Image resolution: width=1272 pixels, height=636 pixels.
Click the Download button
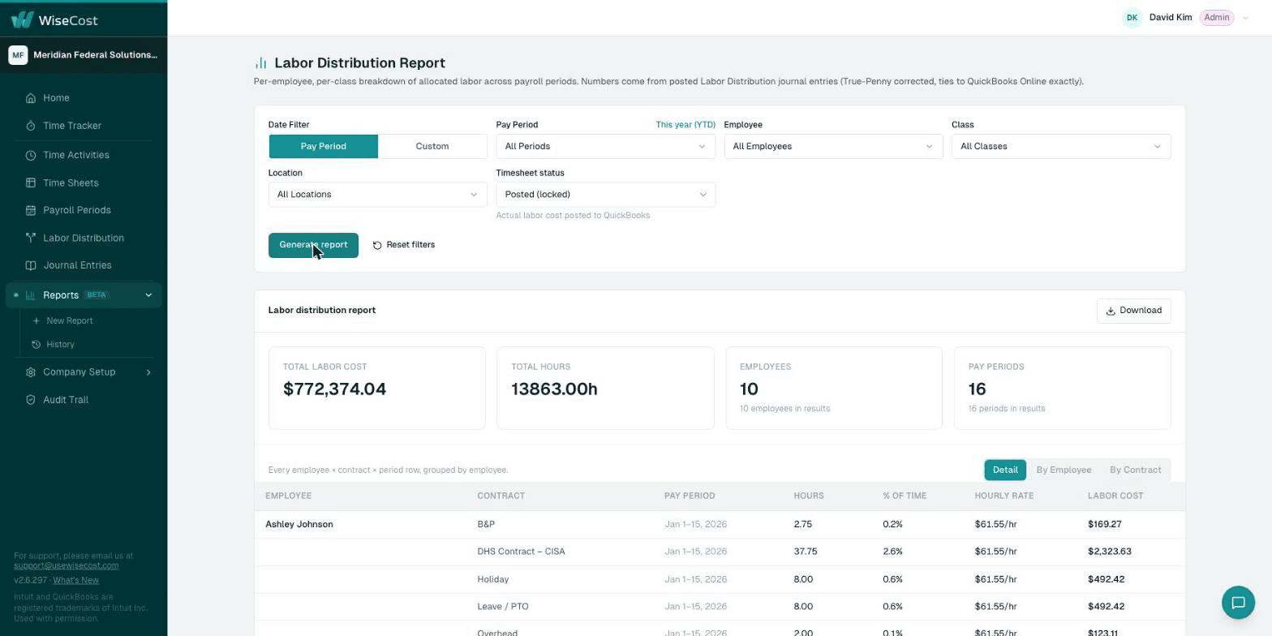tap(1133, 311)
